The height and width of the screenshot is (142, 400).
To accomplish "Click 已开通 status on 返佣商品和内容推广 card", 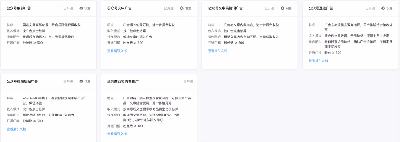I will click(188, 81).
